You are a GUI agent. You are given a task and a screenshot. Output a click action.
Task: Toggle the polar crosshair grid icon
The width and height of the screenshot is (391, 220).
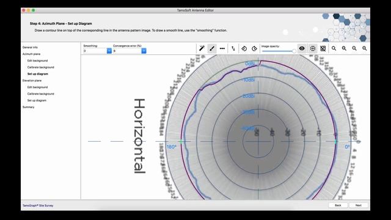312,49
